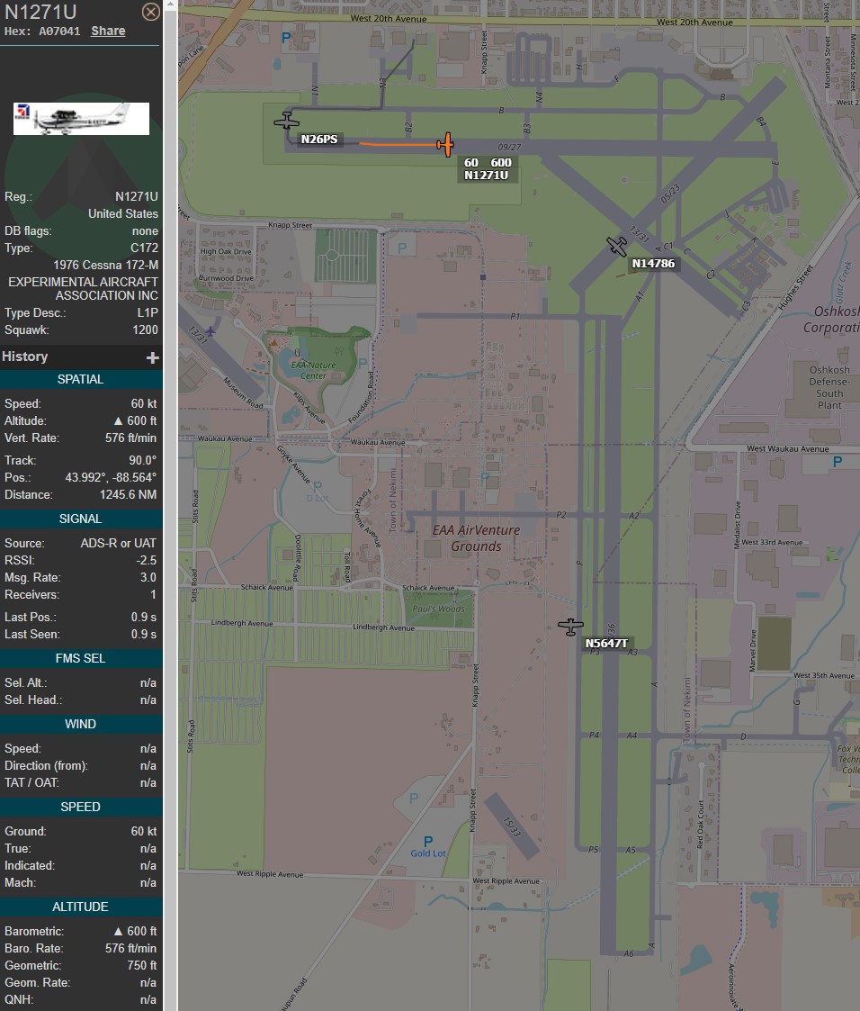View the Cessna 172 photo thumbnail
860x1011 pixels.
tap(80, 118)
